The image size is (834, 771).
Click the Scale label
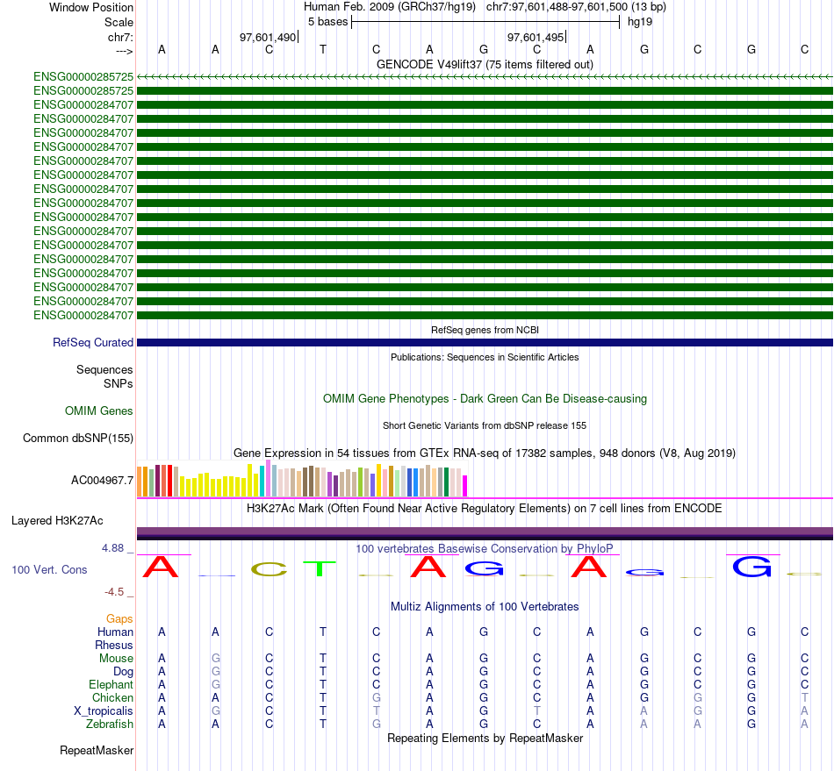click(x=119, y=22)
